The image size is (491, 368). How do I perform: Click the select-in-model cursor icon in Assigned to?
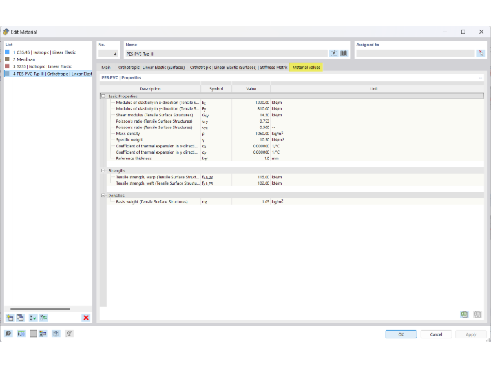click(481, 54)
